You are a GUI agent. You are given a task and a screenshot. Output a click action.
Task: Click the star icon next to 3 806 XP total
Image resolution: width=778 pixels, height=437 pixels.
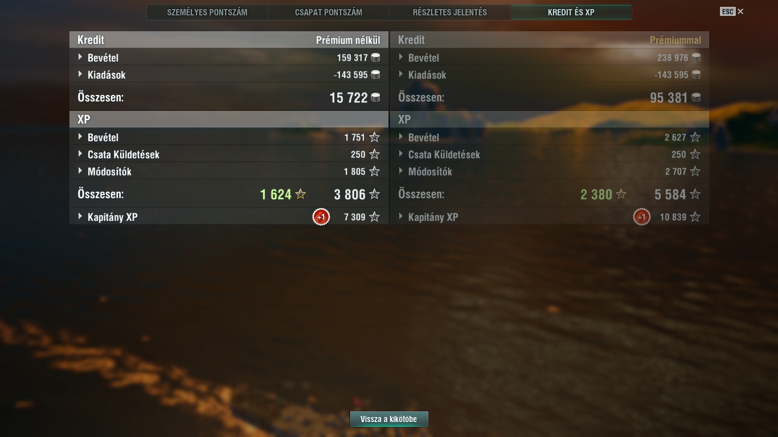click(x=374, y=195)
